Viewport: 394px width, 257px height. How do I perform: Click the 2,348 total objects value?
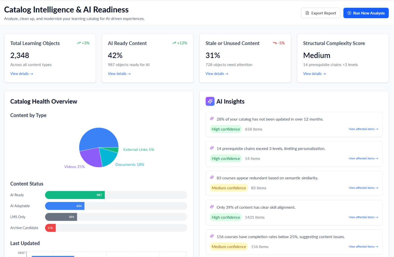pos(20,56)
